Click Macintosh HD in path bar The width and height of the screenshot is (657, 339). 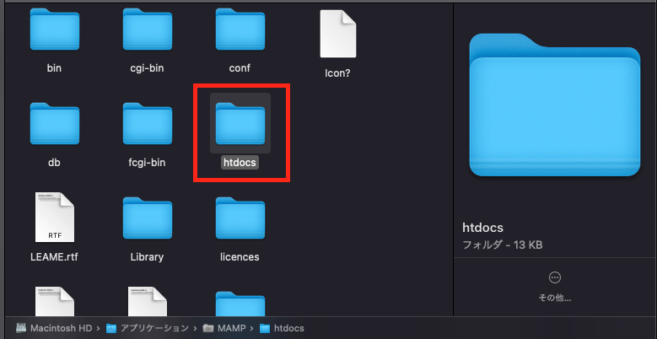click(54, 328)
